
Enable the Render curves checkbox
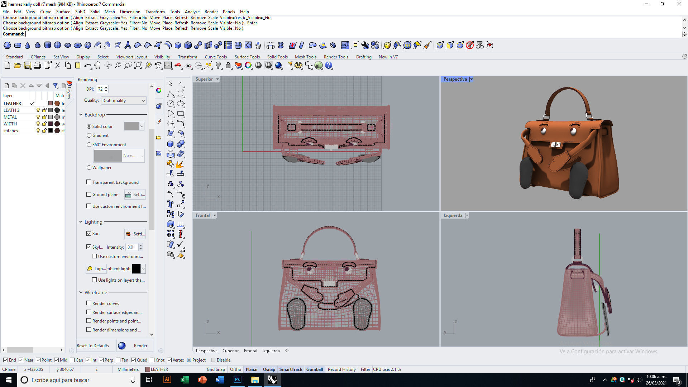pos(89,303)
